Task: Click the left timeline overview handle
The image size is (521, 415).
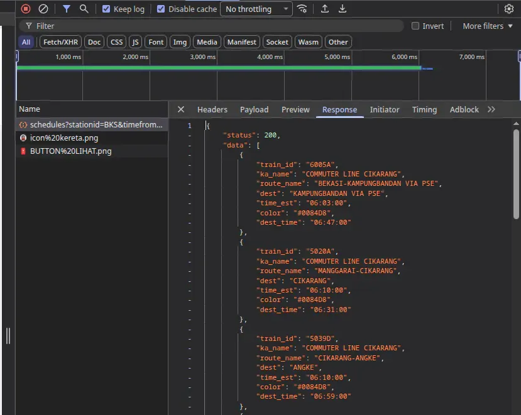Action: (17, 56)
